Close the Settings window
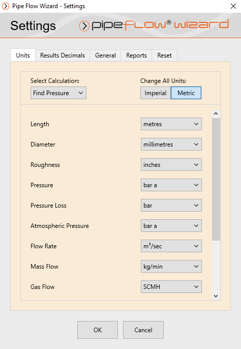 pyautogui.click(x=233, y=6)
